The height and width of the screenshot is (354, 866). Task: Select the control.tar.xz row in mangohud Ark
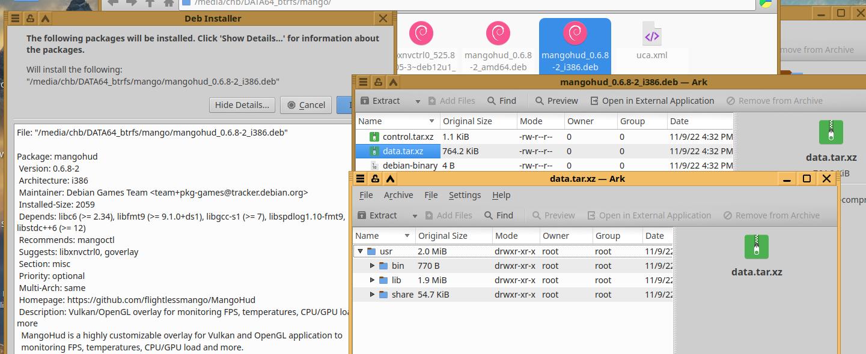[x=544, y=137]
